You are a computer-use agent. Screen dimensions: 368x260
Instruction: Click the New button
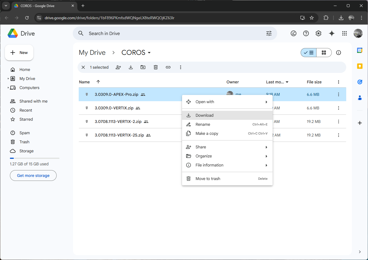point(19,53)
